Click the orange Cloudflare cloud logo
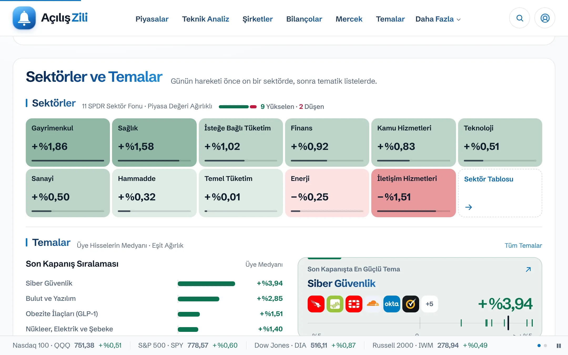The image size is (568, 355). (373, 304)
